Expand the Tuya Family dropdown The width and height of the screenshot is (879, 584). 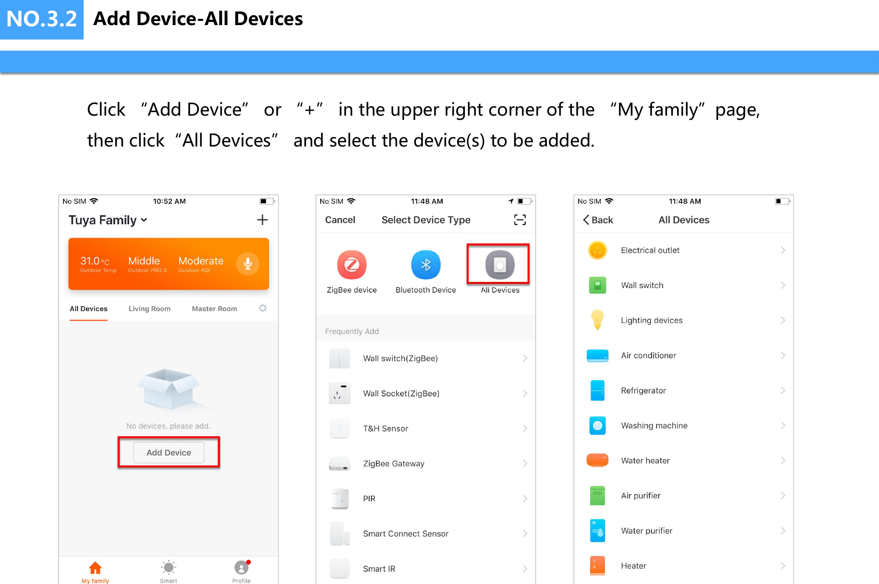[x=108, y=220]
